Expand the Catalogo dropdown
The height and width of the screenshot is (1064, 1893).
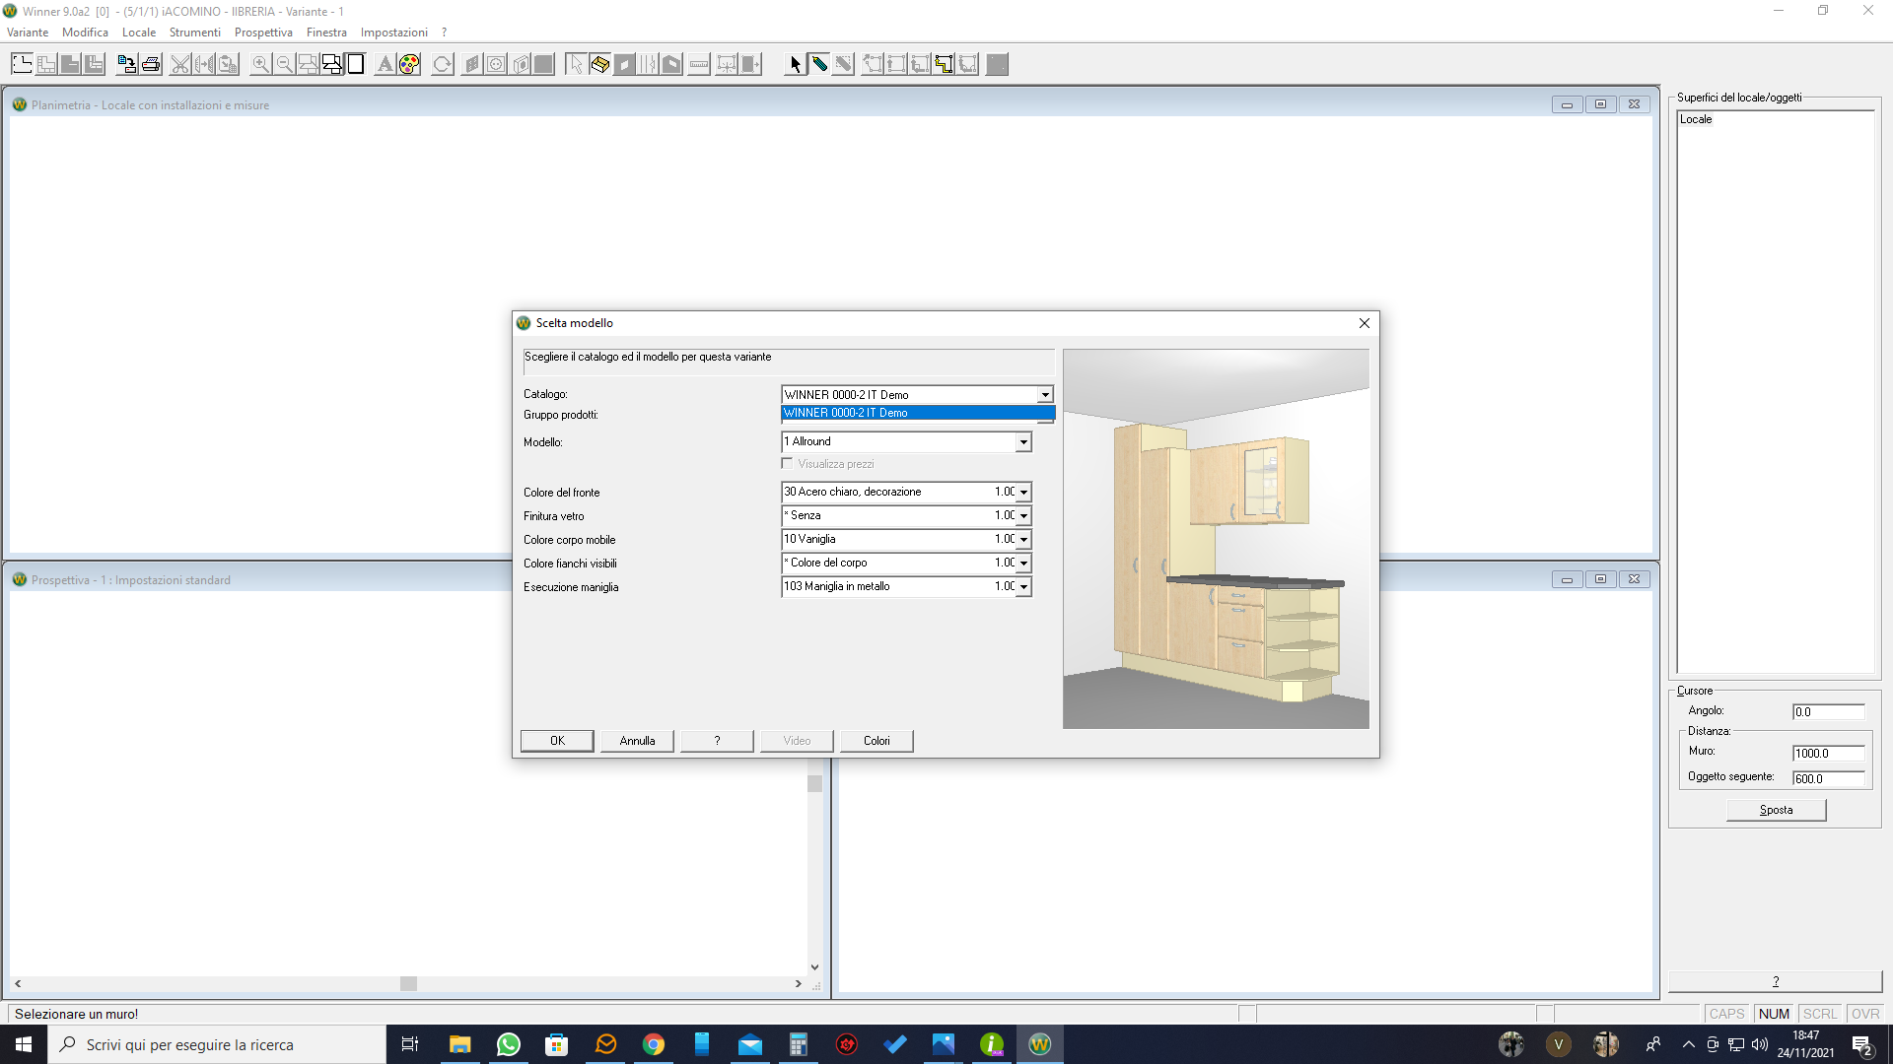1044,395
